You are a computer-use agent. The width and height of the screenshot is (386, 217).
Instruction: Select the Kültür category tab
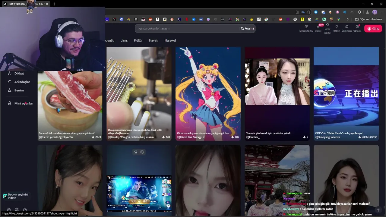[138, 40]
